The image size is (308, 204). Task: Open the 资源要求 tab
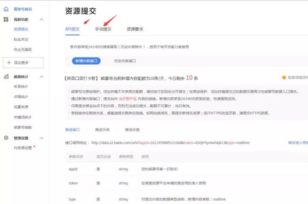135,29
